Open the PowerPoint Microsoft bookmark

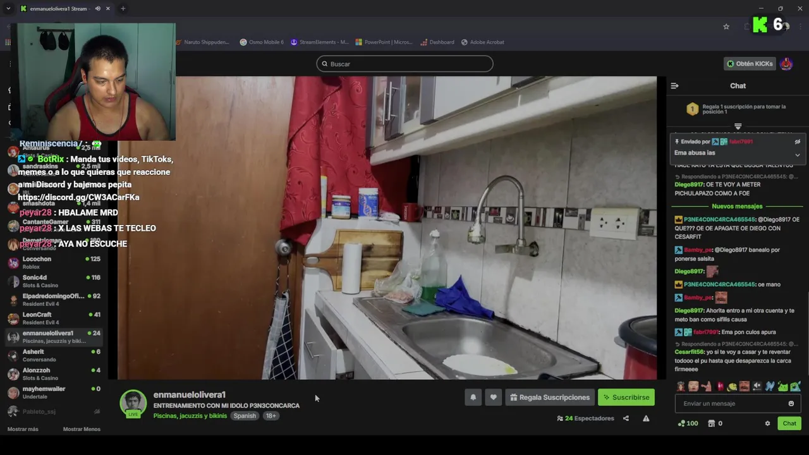(x=384, y=42)
